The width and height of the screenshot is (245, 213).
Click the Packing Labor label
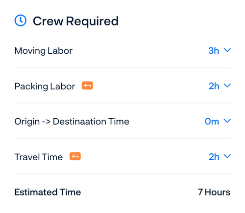45,86
